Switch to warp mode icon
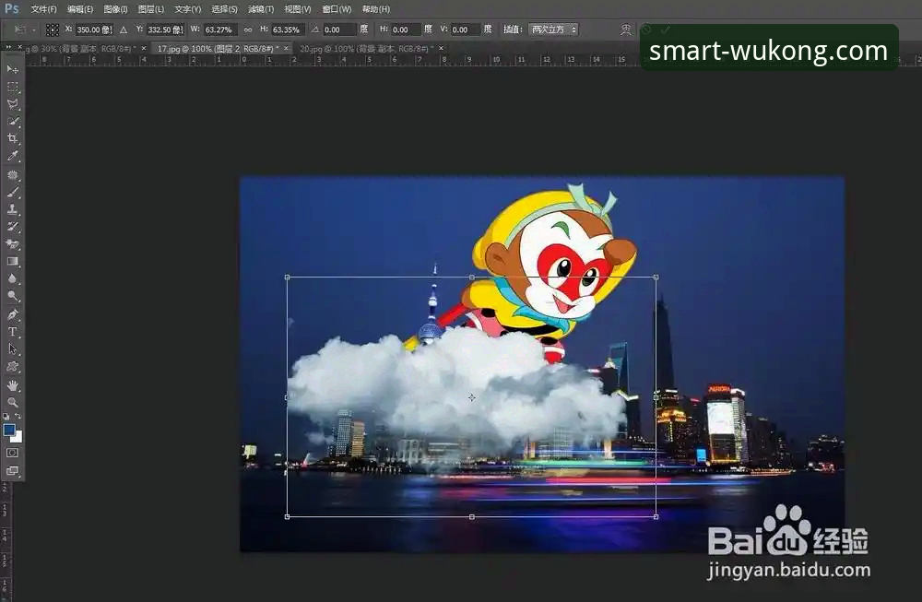 (x=626, y=30)
